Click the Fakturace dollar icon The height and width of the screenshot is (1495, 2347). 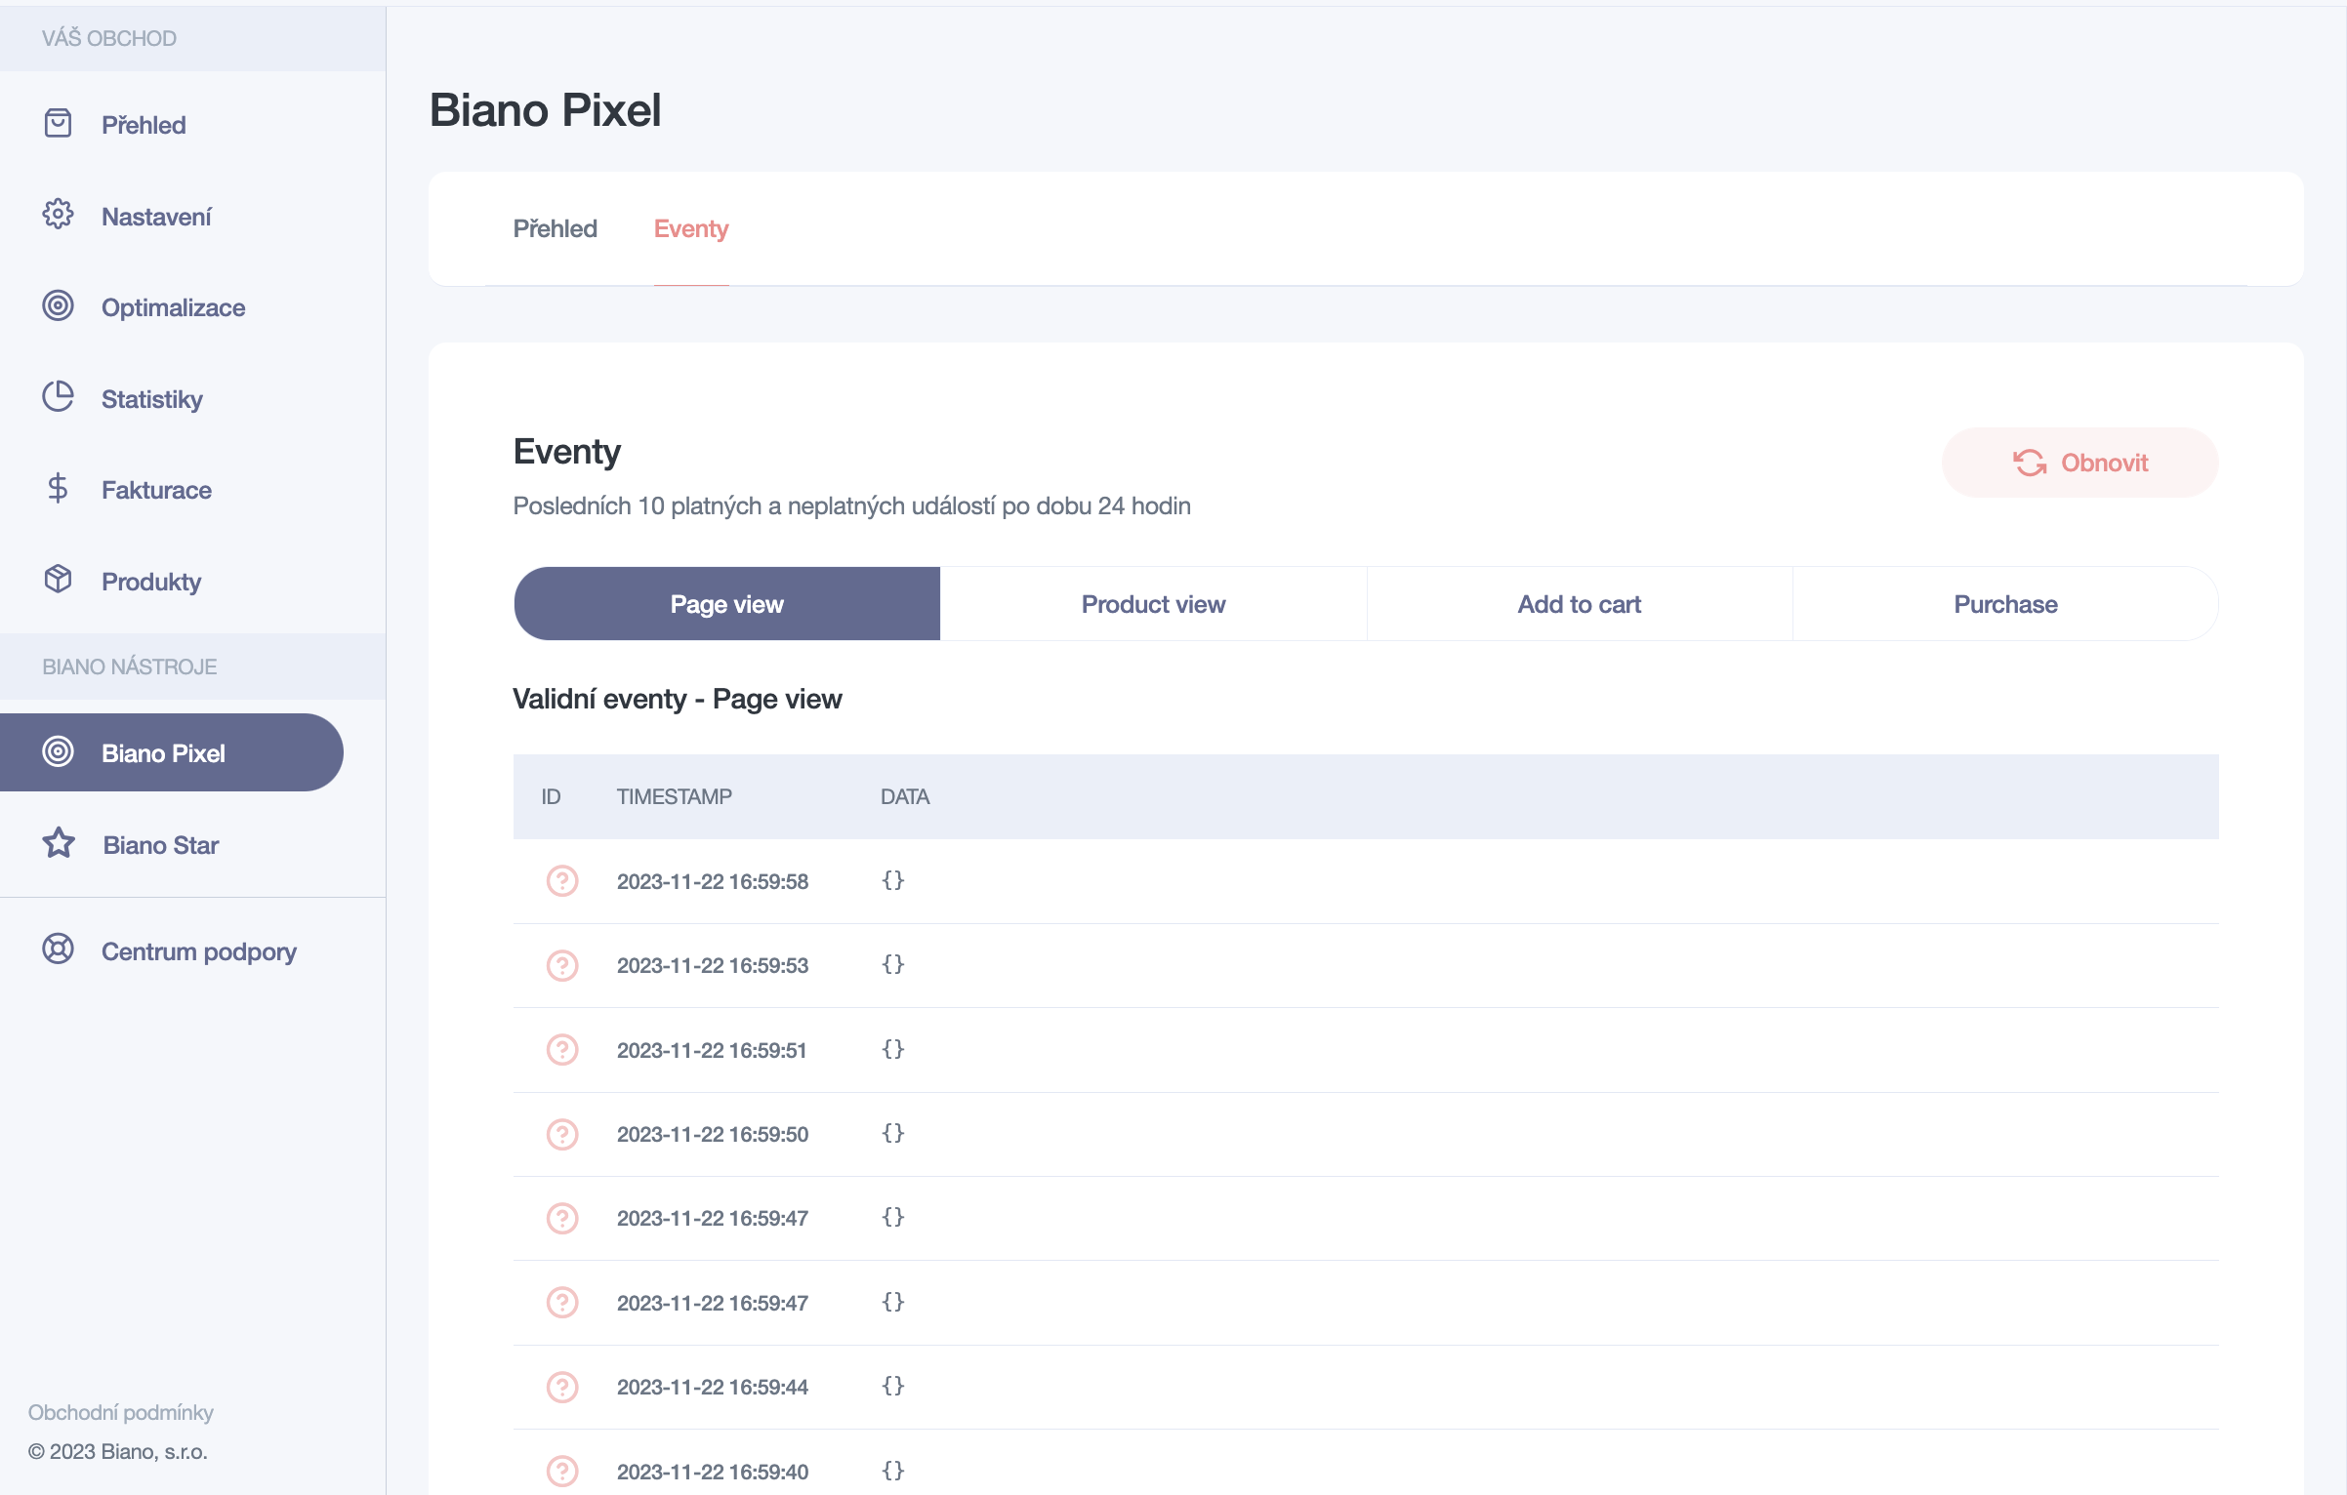pos(58,489)
